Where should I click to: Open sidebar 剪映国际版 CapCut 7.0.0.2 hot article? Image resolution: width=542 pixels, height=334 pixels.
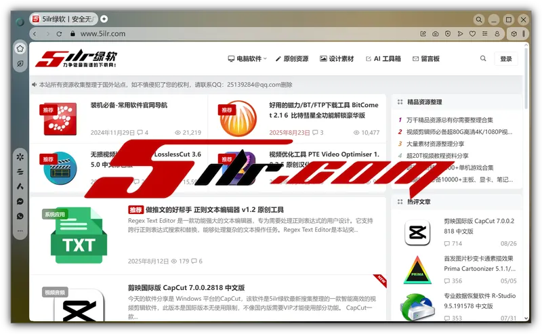click(x=479, y=226)
